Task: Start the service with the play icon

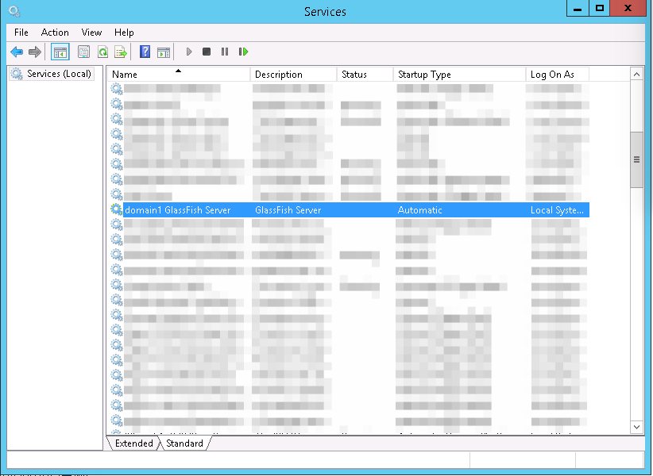Action: tap(189, 52)
